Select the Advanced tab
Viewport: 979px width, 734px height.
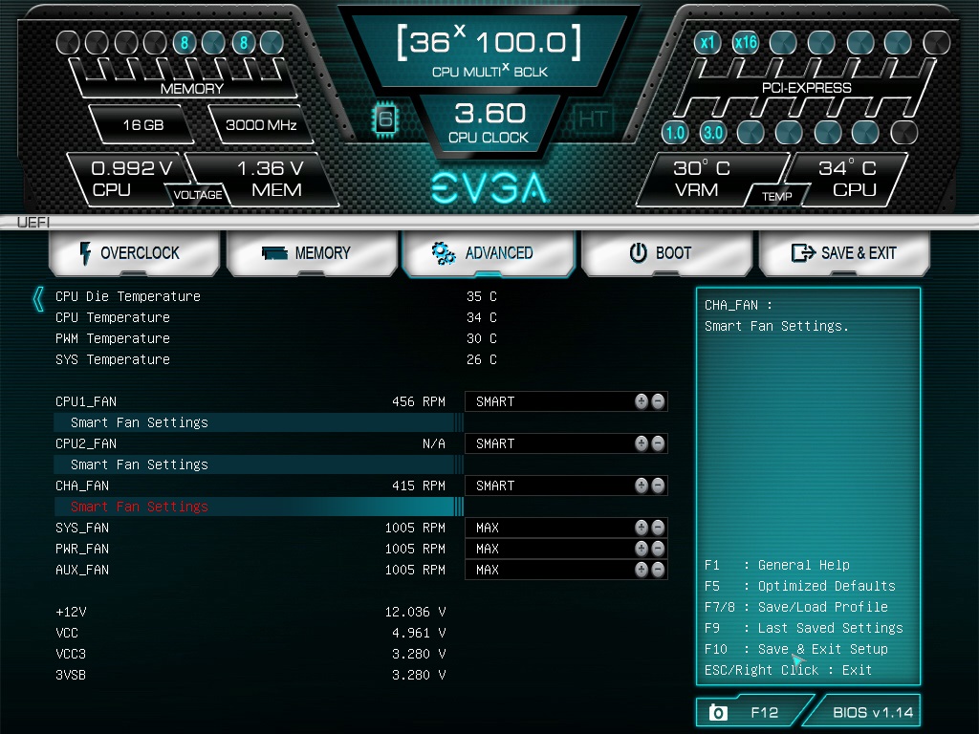pos(489,252)
